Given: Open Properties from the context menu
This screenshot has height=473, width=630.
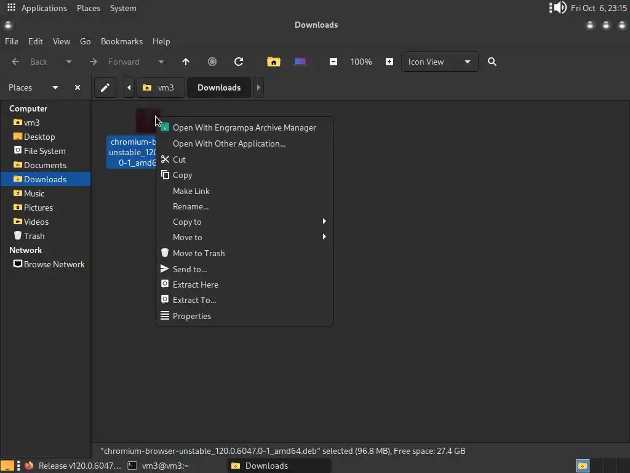Looking at the screenshot, I should 244,316.
